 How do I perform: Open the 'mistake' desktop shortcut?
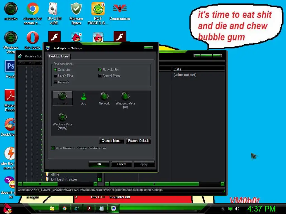tap(11, 11)
